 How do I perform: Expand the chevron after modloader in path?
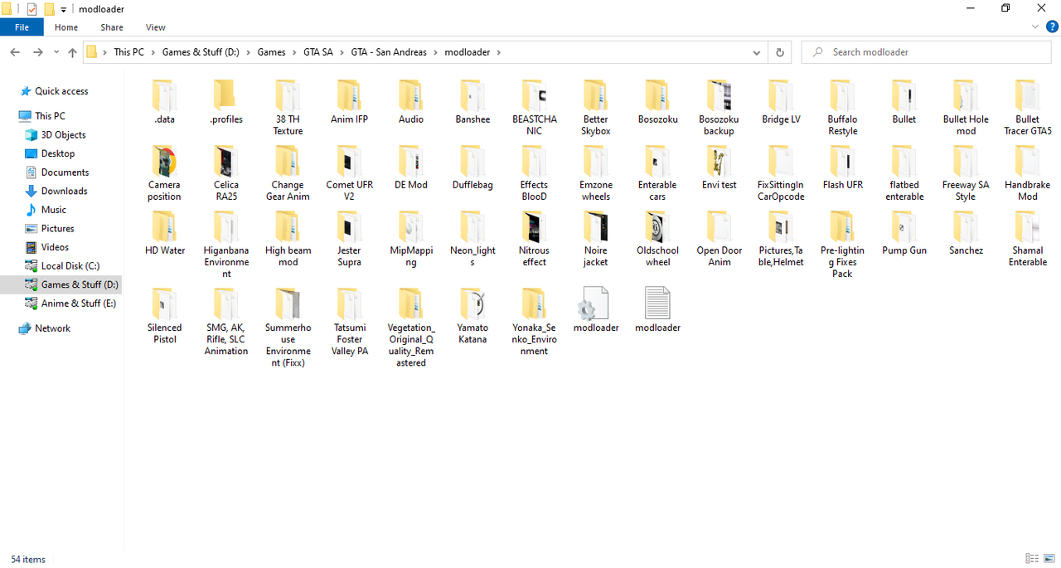[498, 52]
